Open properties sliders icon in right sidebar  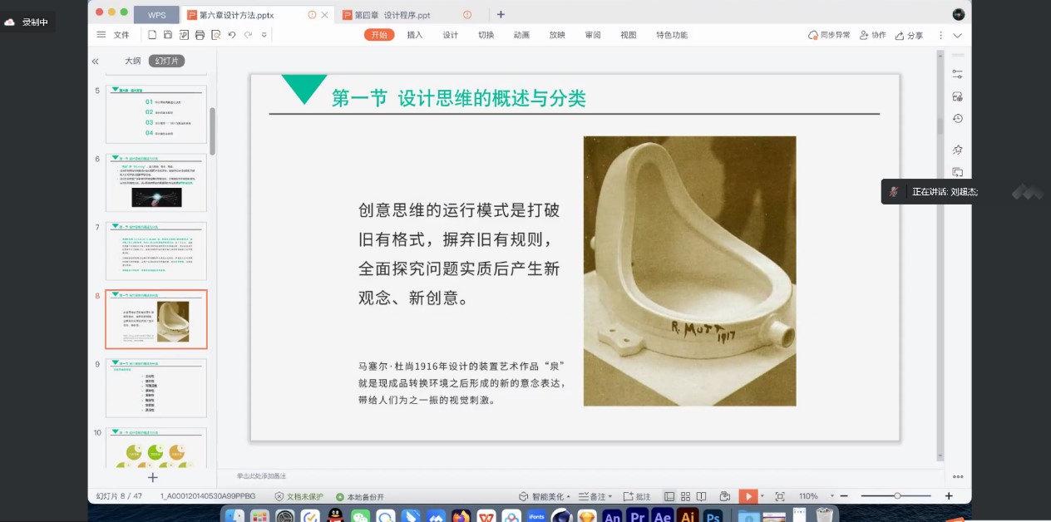(957, 74)
